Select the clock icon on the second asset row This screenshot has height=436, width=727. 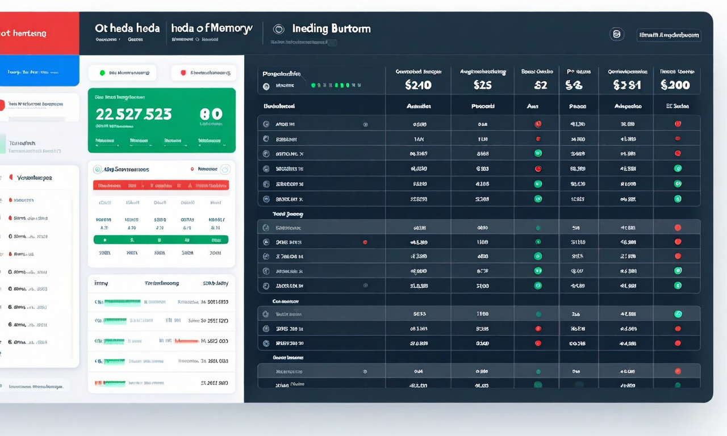[x=266, y=139]
